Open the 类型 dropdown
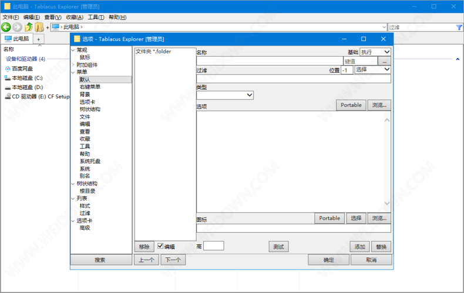The width and height of the screenshot is (464, 293). pyautogui.click(x=225, y=95)
